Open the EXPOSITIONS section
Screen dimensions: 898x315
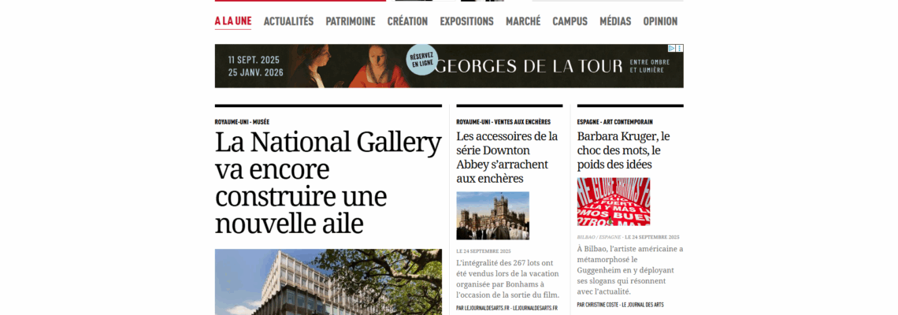point(467,21)
